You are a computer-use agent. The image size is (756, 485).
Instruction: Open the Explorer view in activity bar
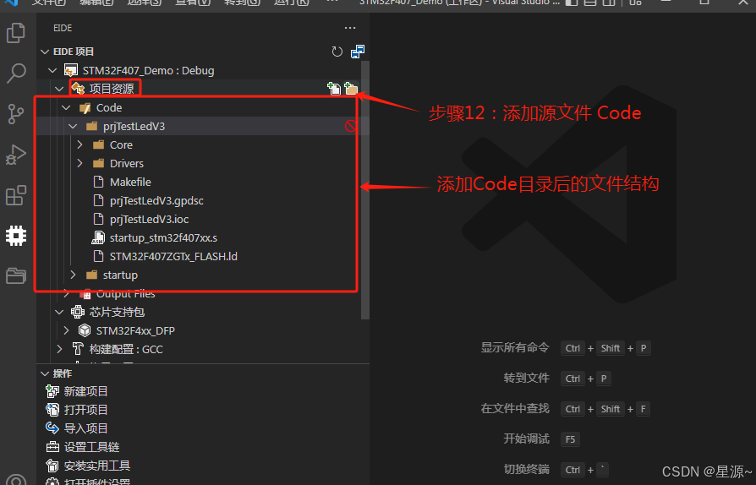[16, 33]
